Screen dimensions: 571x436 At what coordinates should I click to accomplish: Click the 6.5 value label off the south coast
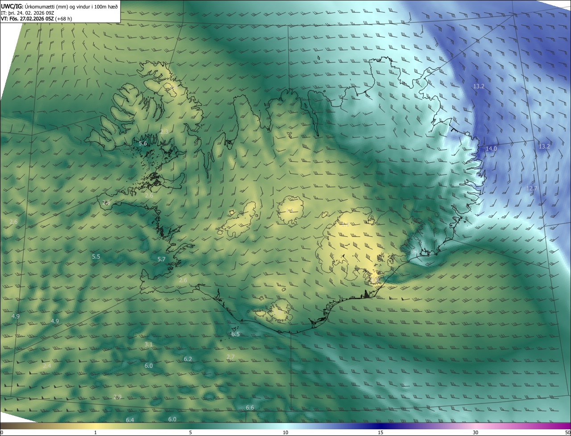coord(236,334)
